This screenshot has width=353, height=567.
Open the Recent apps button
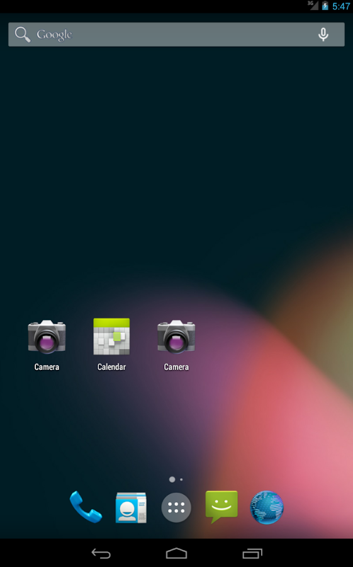252,553
